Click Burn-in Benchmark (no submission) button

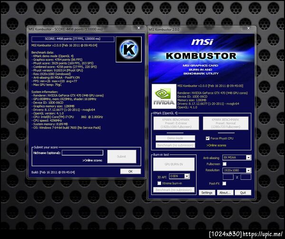point(174,190)
